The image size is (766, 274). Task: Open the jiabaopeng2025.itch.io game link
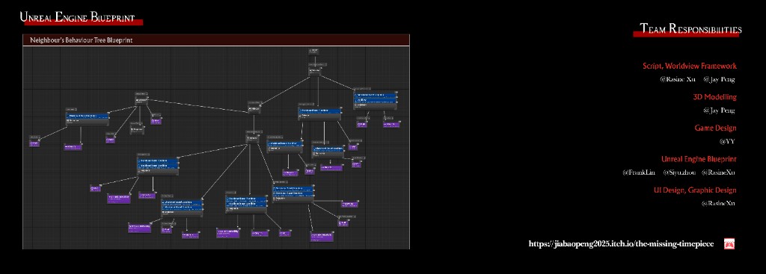coord(621,244)
